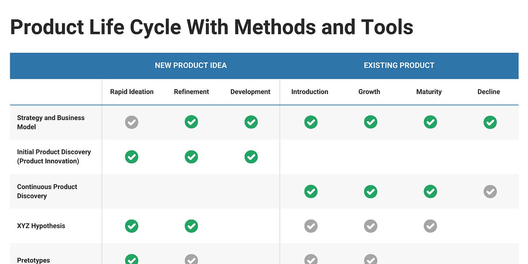Click the Refinement checkmark for XYZ Hypothesis
Screen dimensions: 528x264
[x=191, y=226]
